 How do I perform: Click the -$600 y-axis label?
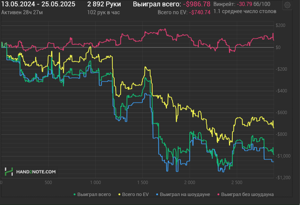click(x=281, y=112)
